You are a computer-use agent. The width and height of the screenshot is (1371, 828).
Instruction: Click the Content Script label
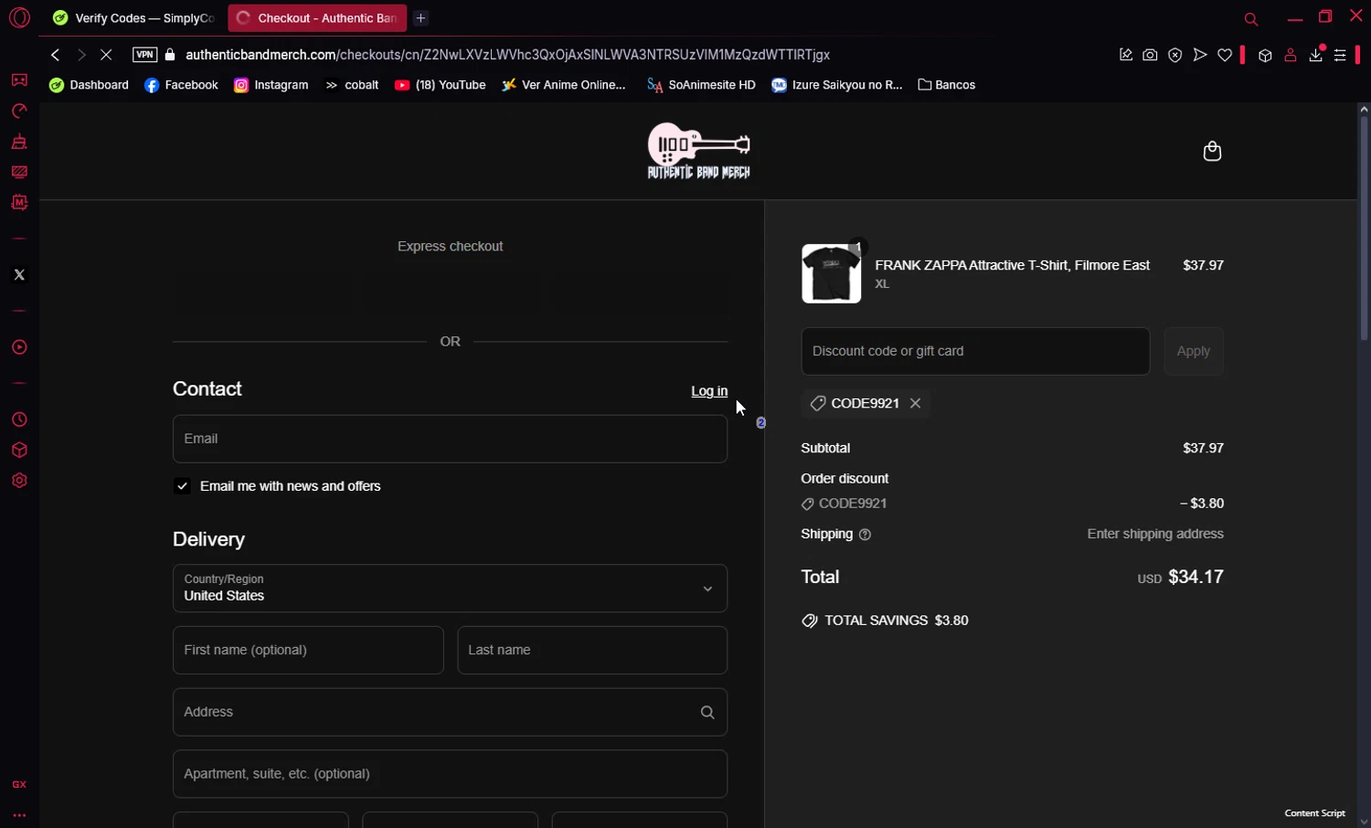(1314, 813)
